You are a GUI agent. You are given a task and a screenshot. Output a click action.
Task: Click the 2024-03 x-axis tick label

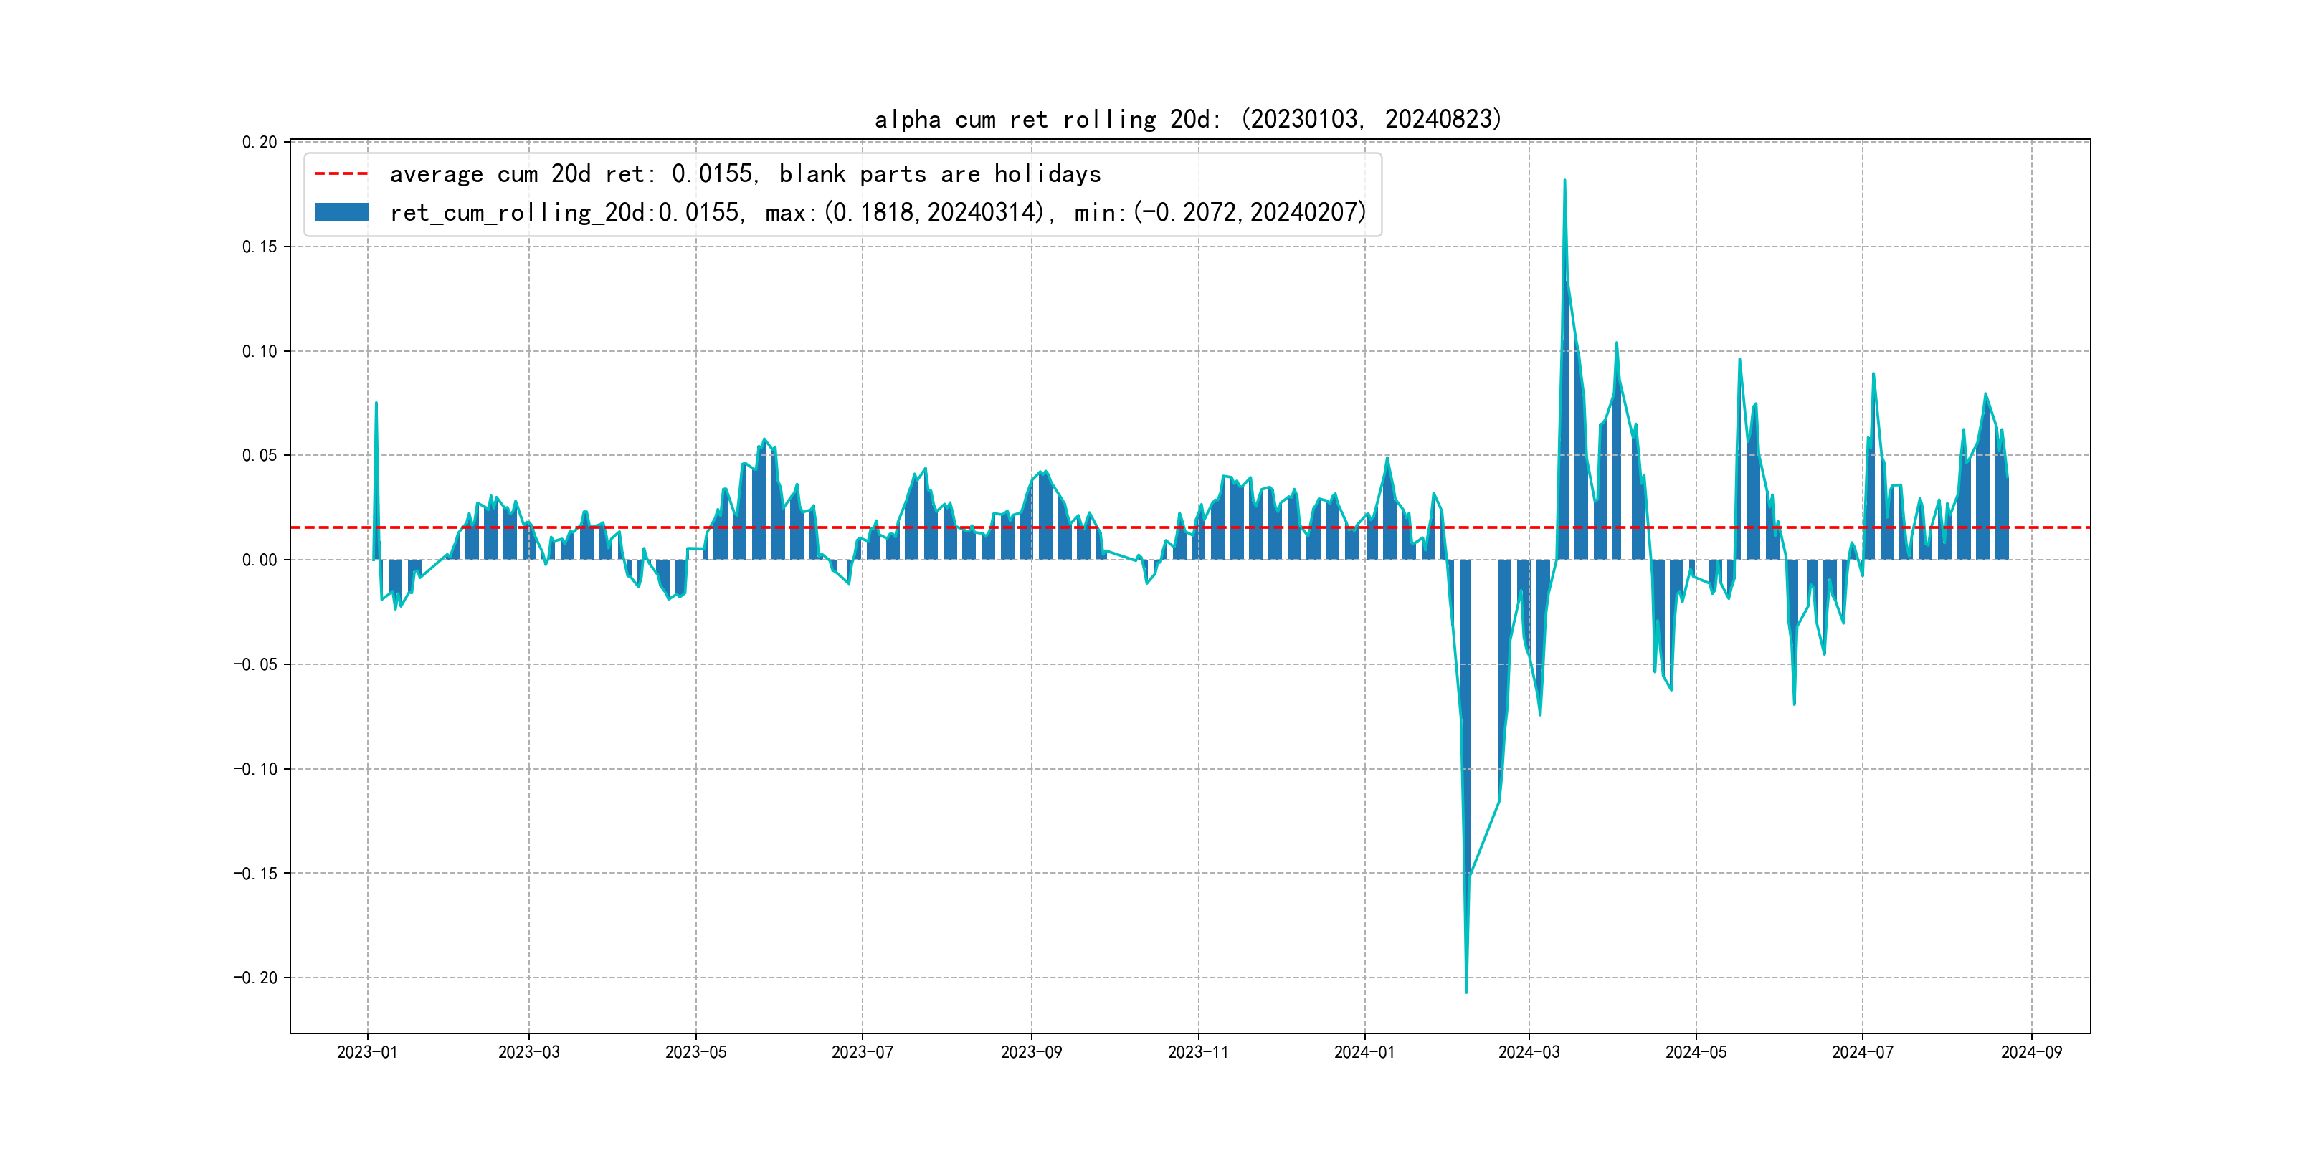(x=1529, y=1052)
